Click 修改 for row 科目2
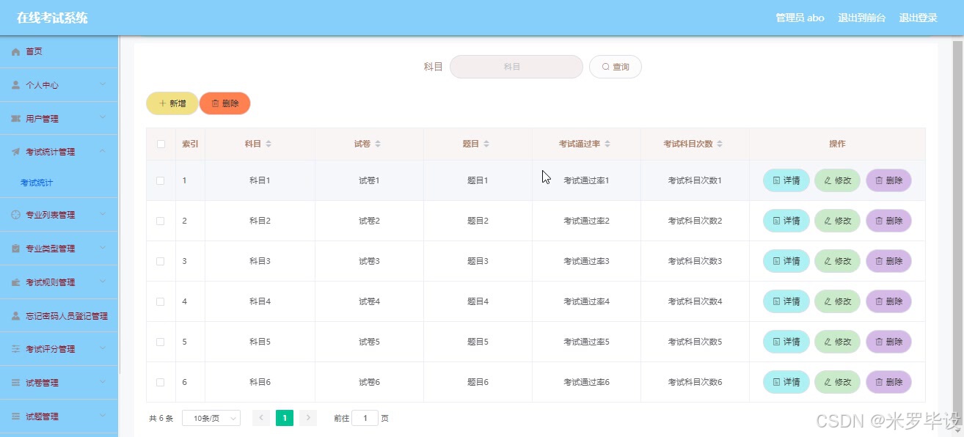 point(837,221)
